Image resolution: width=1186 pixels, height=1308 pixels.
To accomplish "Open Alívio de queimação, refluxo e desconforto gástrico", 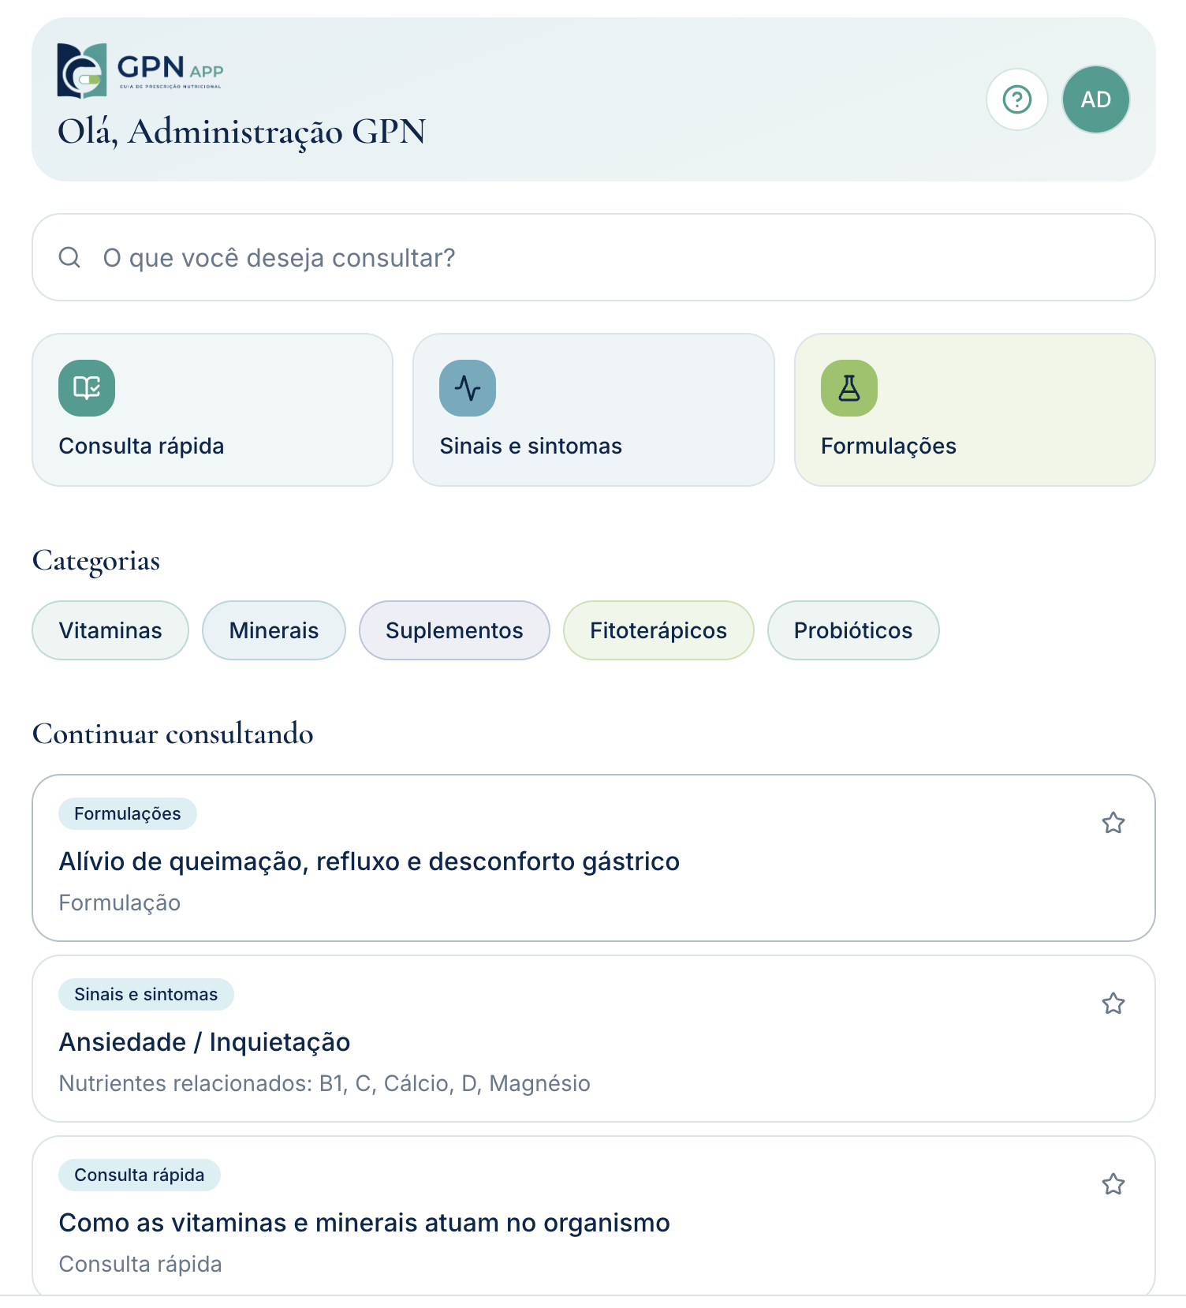I will (594, 858).
